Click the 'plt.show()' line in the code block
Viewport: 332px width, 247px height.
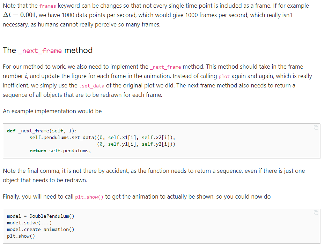[x=21, y=236]
